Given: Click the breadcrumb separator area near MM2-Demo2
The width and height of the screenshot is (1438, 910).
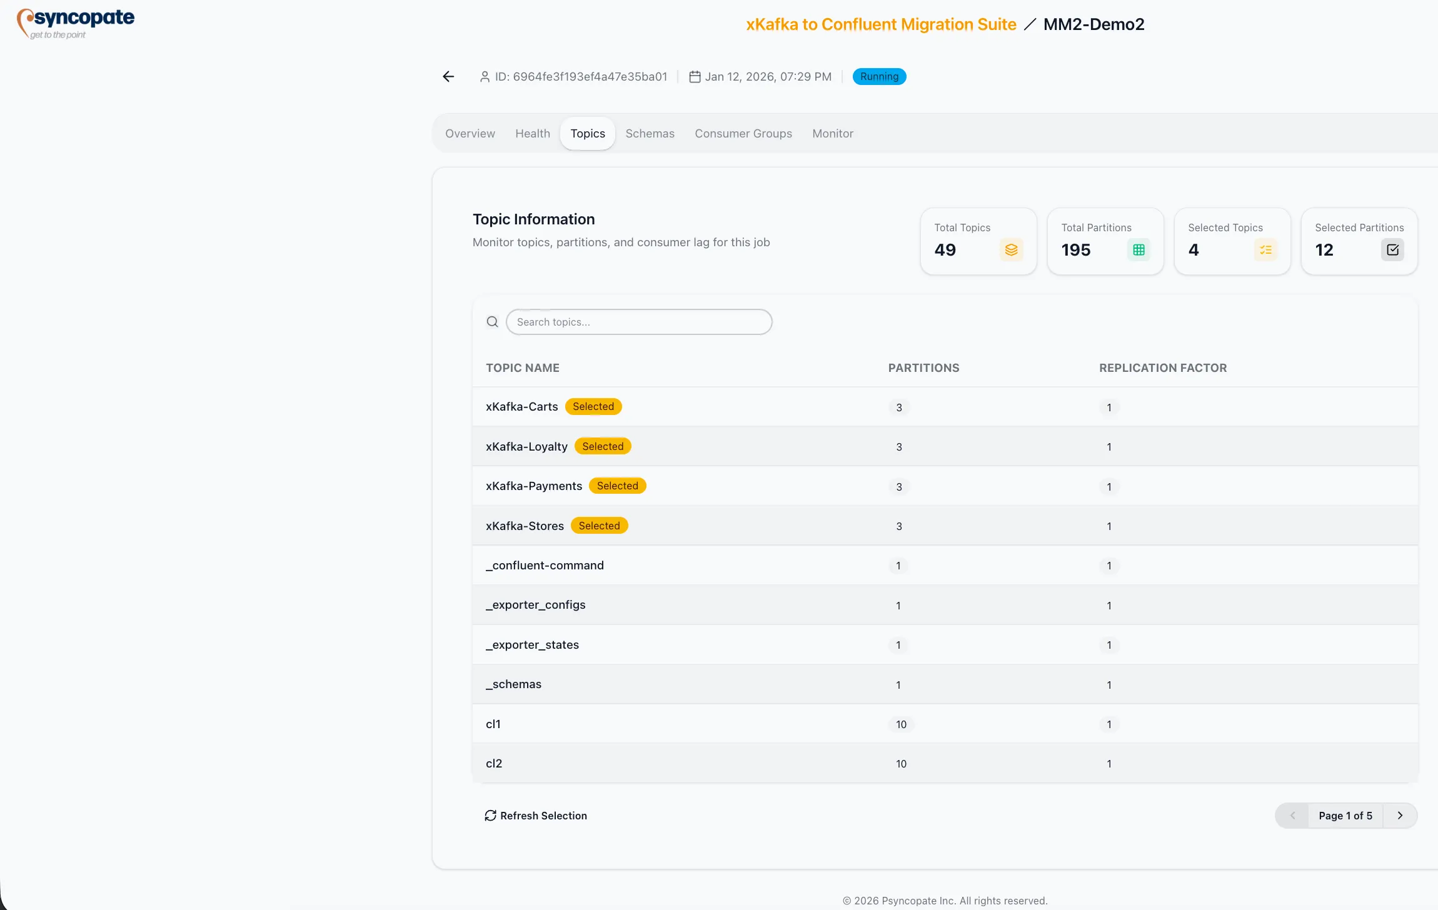Looking at the screenshot, I should pos(1029,24).
